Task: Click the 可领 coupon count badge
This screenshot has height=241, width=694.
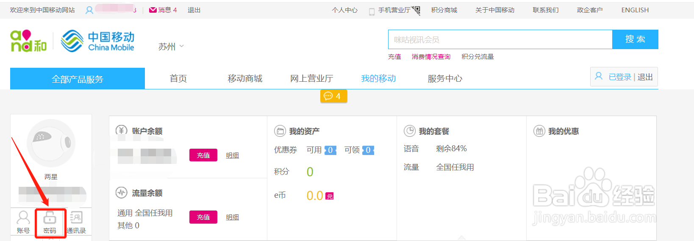Action: [x=368, y=150]
